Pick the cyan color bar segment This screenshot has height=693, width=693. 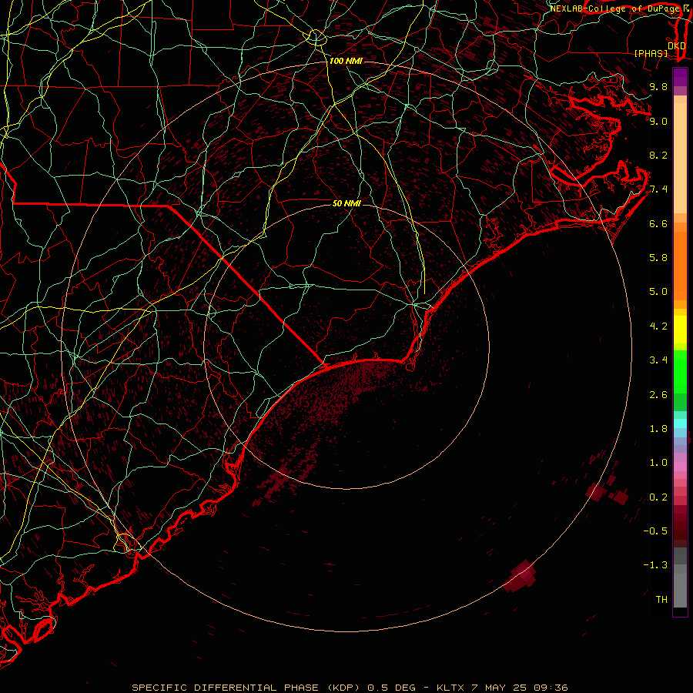(680, 423)
